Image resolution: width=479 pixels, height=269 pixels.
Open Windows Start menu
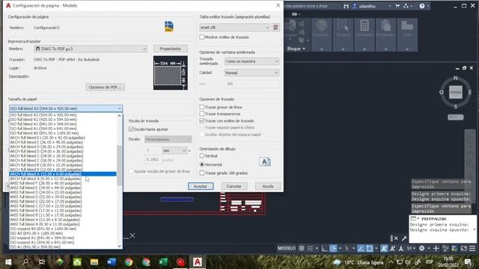pos(8,262)
